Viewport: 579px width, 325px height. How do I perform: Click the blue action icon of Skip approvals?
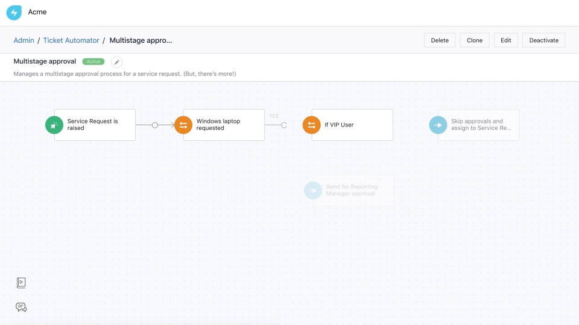point(438,125)
